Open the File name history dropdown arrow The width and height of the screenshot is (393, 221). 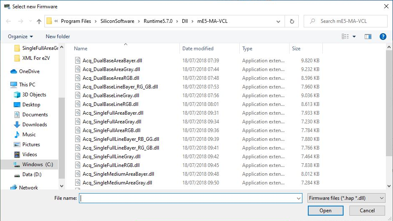[x=299, y=199]
